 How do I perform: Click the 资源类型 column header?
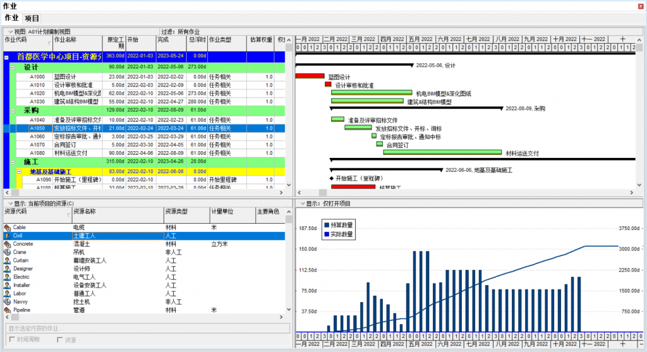tap(186, 215)
